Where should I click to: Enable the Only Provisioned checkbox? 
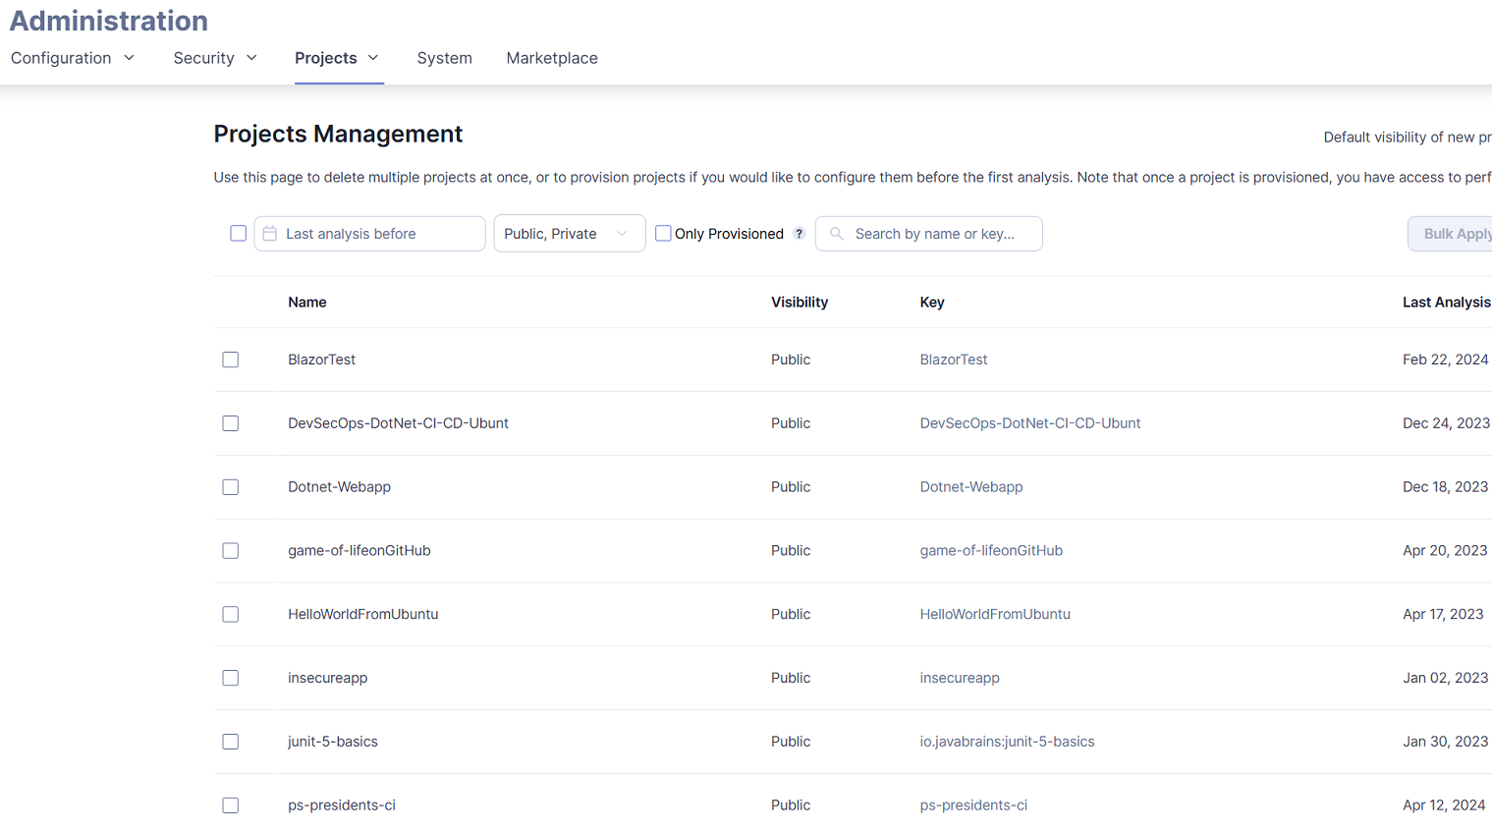pyautogui.click(x=664, y=234)
